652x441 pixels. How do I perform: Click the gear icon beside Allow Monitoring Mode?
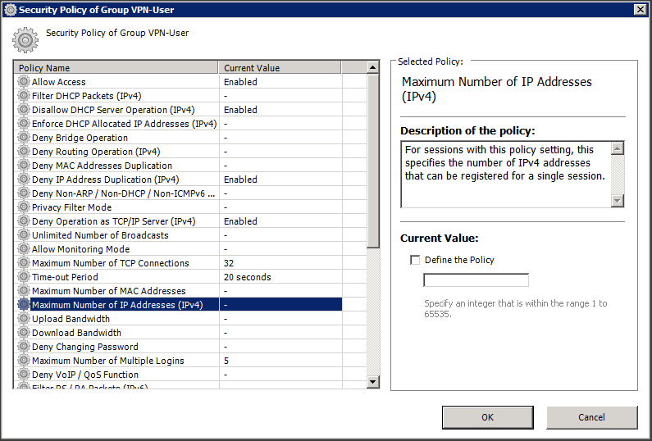(x=23, y=249)
